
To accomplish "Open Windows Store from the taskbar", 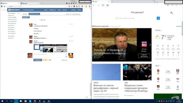I will tap(25, 101).
